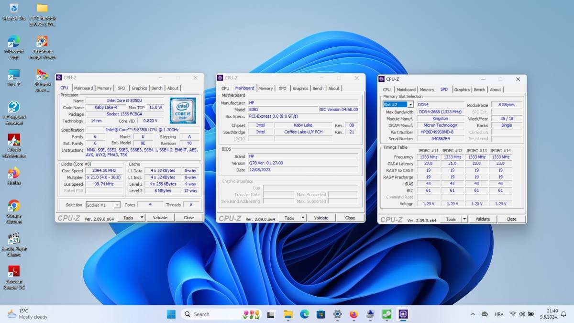Open File Explorer from the taskbar
Screen dimensions: 574x323
tap(288, 314)
